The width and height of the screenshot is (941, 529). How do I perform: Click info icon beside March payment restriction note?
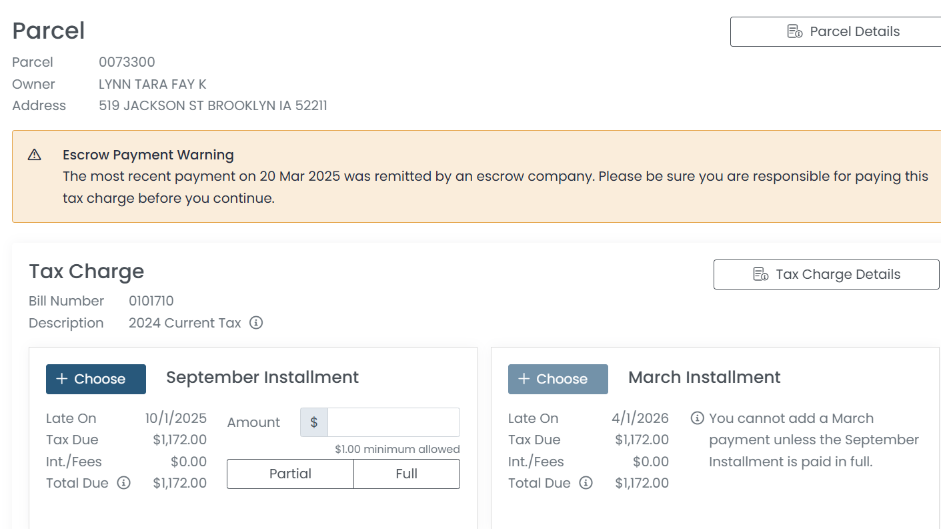point(697,418)
